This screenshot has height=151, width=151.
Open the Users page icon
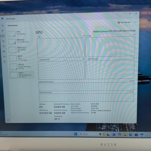point(4,52)
